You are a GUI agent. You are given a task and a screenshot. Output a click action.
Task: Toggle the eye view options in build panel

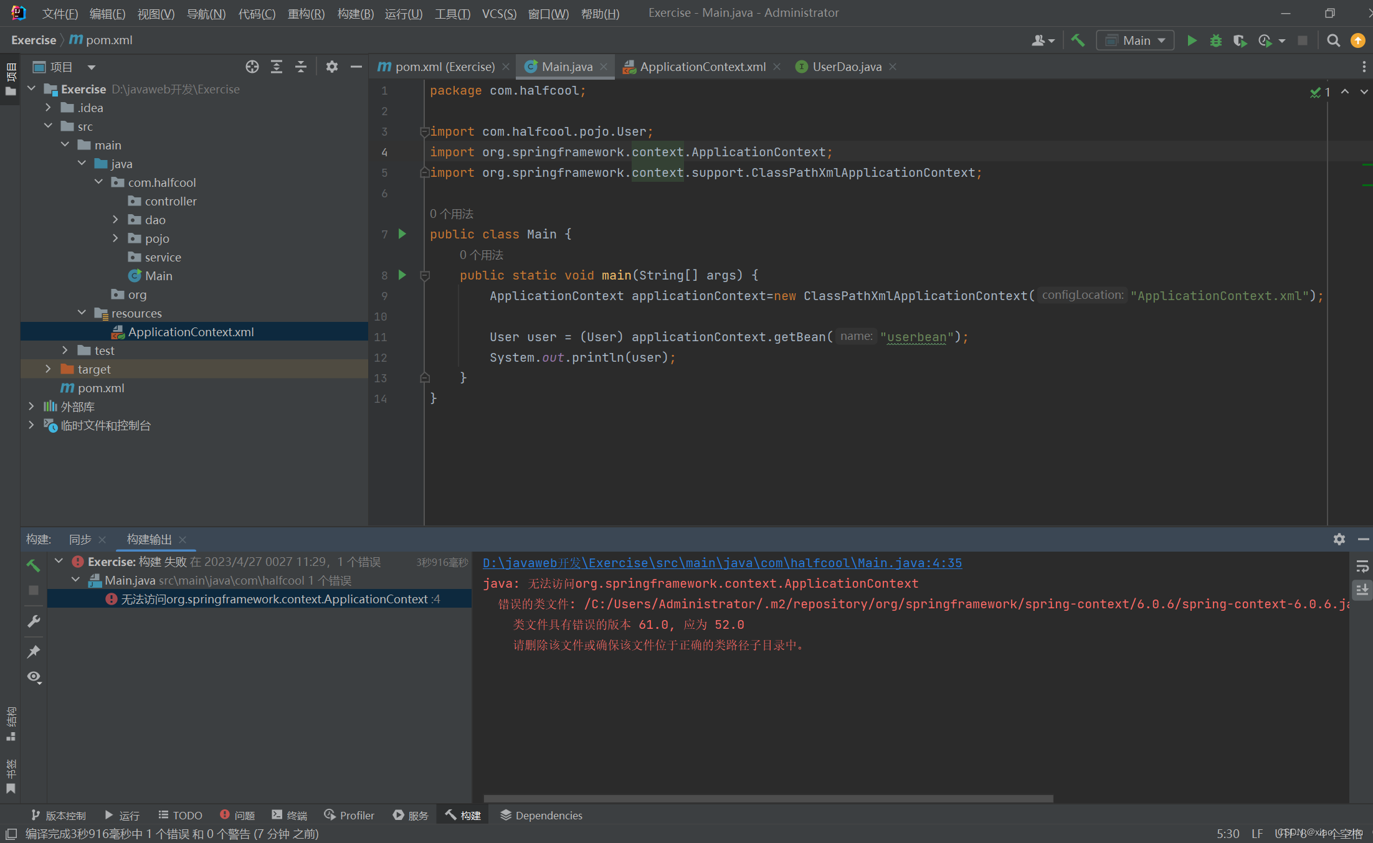click(34, 677)
